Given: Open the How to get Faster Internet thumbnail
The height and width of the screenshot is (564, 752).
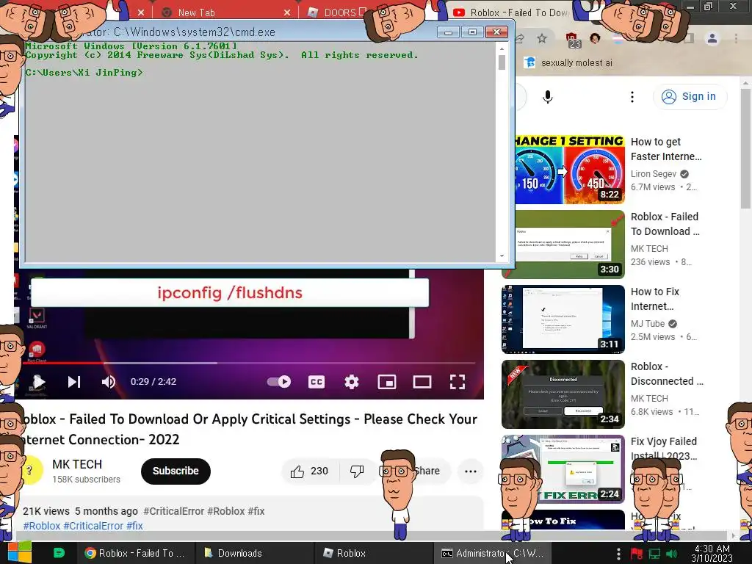Looking at the screenshot, I should (x=570, y=170).
